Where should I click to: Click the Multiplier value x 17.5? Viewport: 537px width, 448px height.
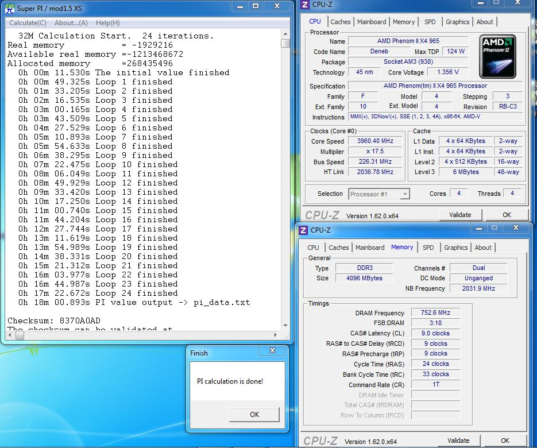tap(375, 152)
